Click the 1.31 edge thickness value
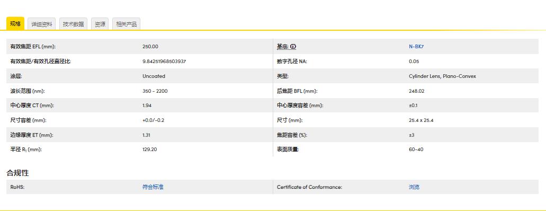Viewport: 546px width, 211px height. click(146, 135)
